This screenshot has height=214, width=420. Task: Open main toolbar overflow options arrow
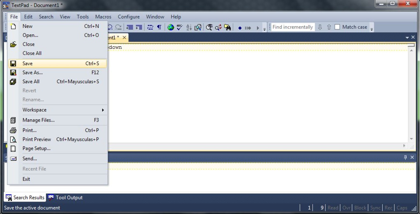264,29
